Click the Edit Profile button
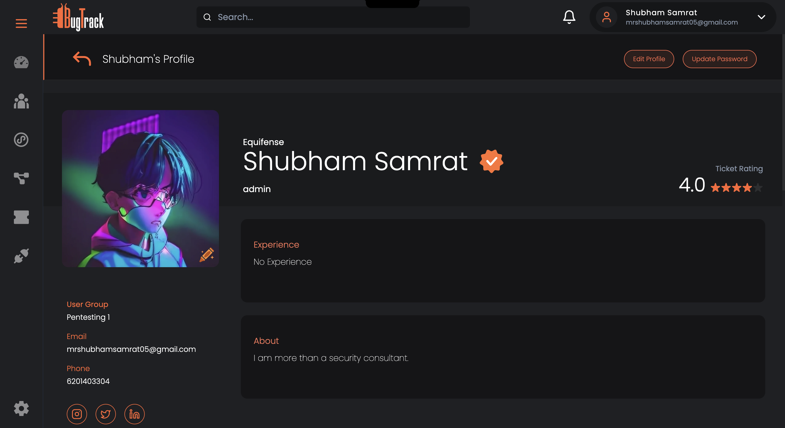 (x=649, y=59)
